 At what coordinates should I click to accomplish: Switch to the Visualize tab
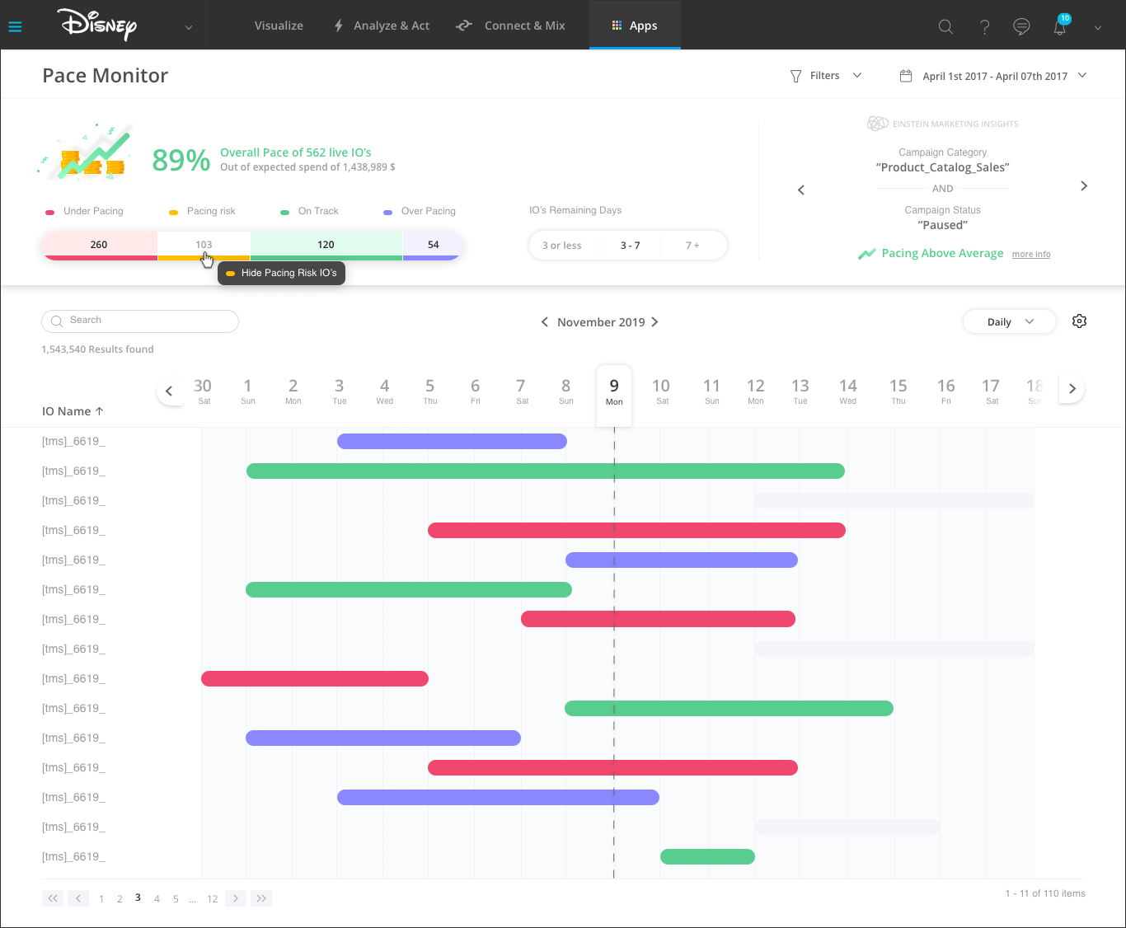(279, 26)
